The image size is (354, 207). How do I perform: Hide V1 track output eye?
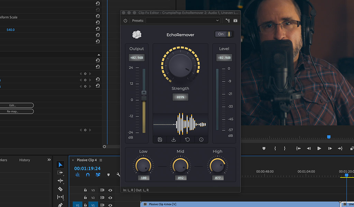(x=110, y=205)
